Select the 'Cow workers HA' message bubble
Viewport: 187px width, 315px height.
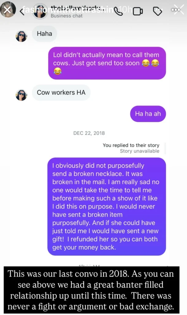tap(61, 92)
